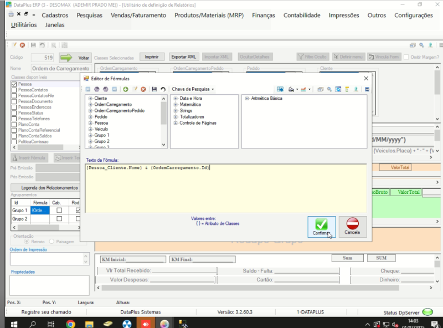
Task: Click the green Status DpServer indicator
Action: [427, 312]
